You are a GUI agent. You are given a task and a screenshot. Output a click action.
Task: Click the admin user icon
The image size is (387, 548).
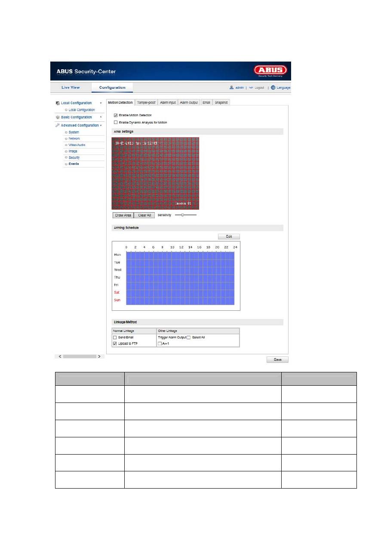click(231, 87)
